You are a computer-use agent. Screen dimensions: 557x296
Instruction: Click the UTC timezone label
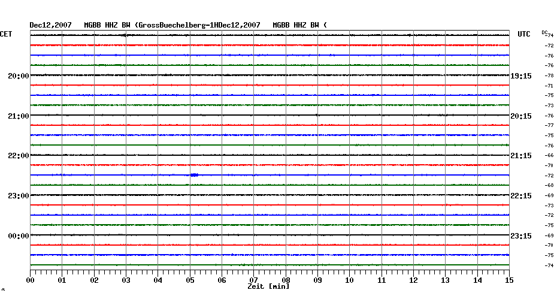pos(523,34)
